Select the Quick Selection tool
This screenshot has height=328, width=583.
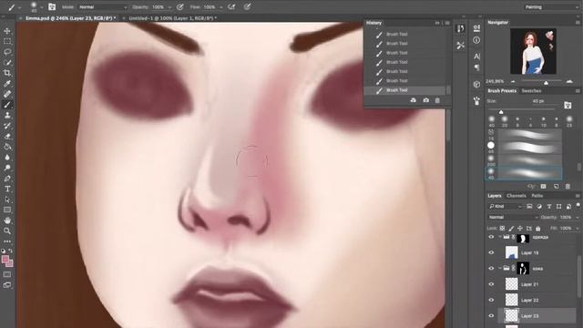click(x=7, y=63)
